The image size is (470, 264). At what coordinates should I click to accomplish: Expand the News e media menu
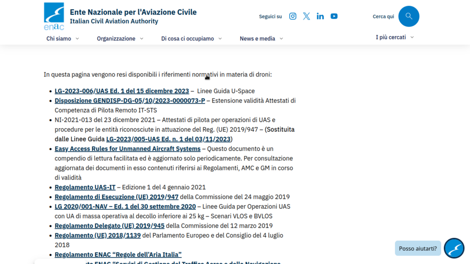[x=261, y=38]
